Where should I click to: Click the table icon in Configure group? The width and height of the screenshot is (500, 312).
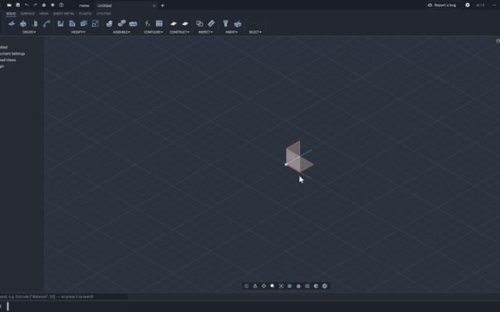[x=159, y=23]
